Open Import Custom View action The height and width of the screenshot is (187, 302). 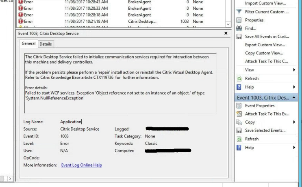[265, 3]
